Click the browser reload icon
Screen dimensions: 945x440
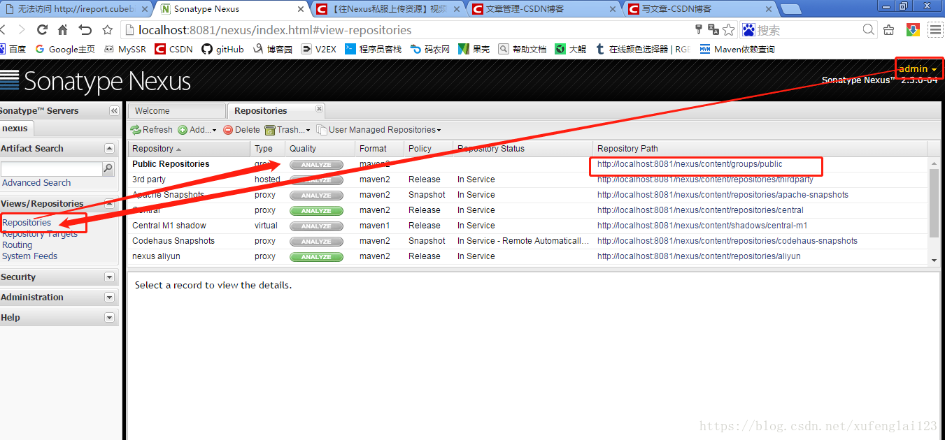tap(42, 30)
